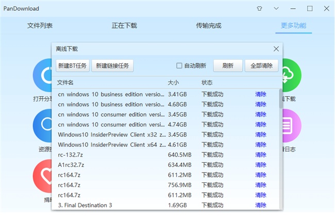Click the 全部清除 button
This screenshot has width=335, height=216.
pyautogui.click(x=261, y=66)
